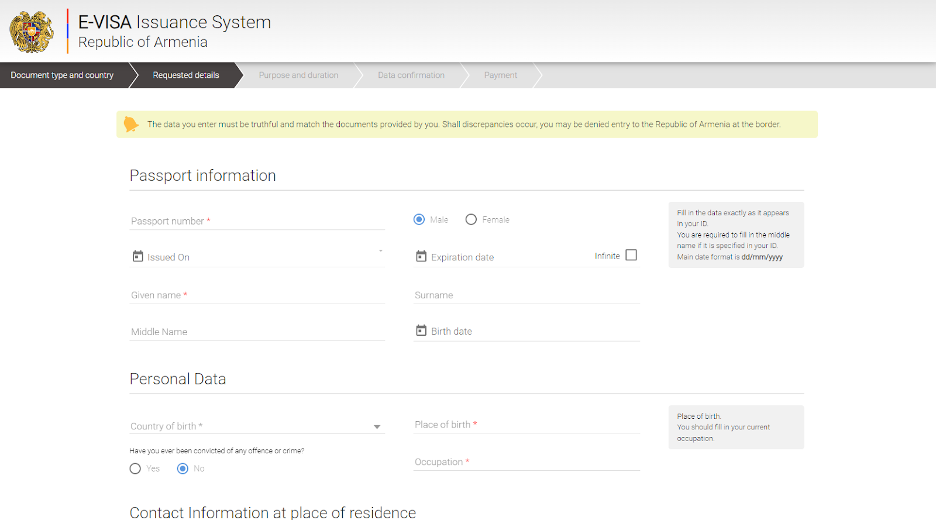
Task: Click the 'Place of birth.' hint text
Action: point(699,416)
